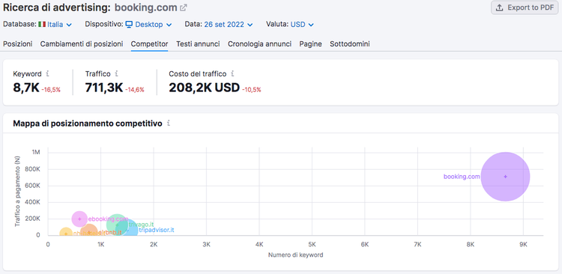Open the Valuta USD dropdown
The image size is (562, 274).
(302, 25)
